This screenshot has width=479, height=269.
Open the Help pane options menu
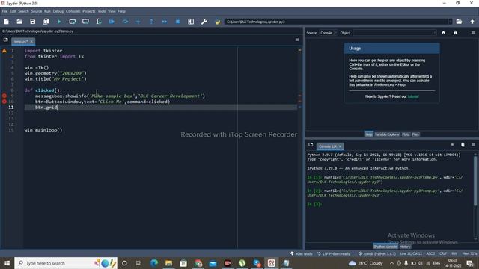pyautogui.click(x=473, y=33)
